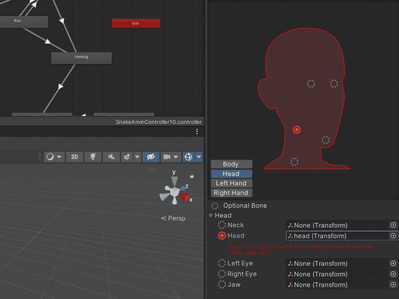The image size is (399, 299).
Task: Select the Exit node in Animator
Action: (136, 23)
